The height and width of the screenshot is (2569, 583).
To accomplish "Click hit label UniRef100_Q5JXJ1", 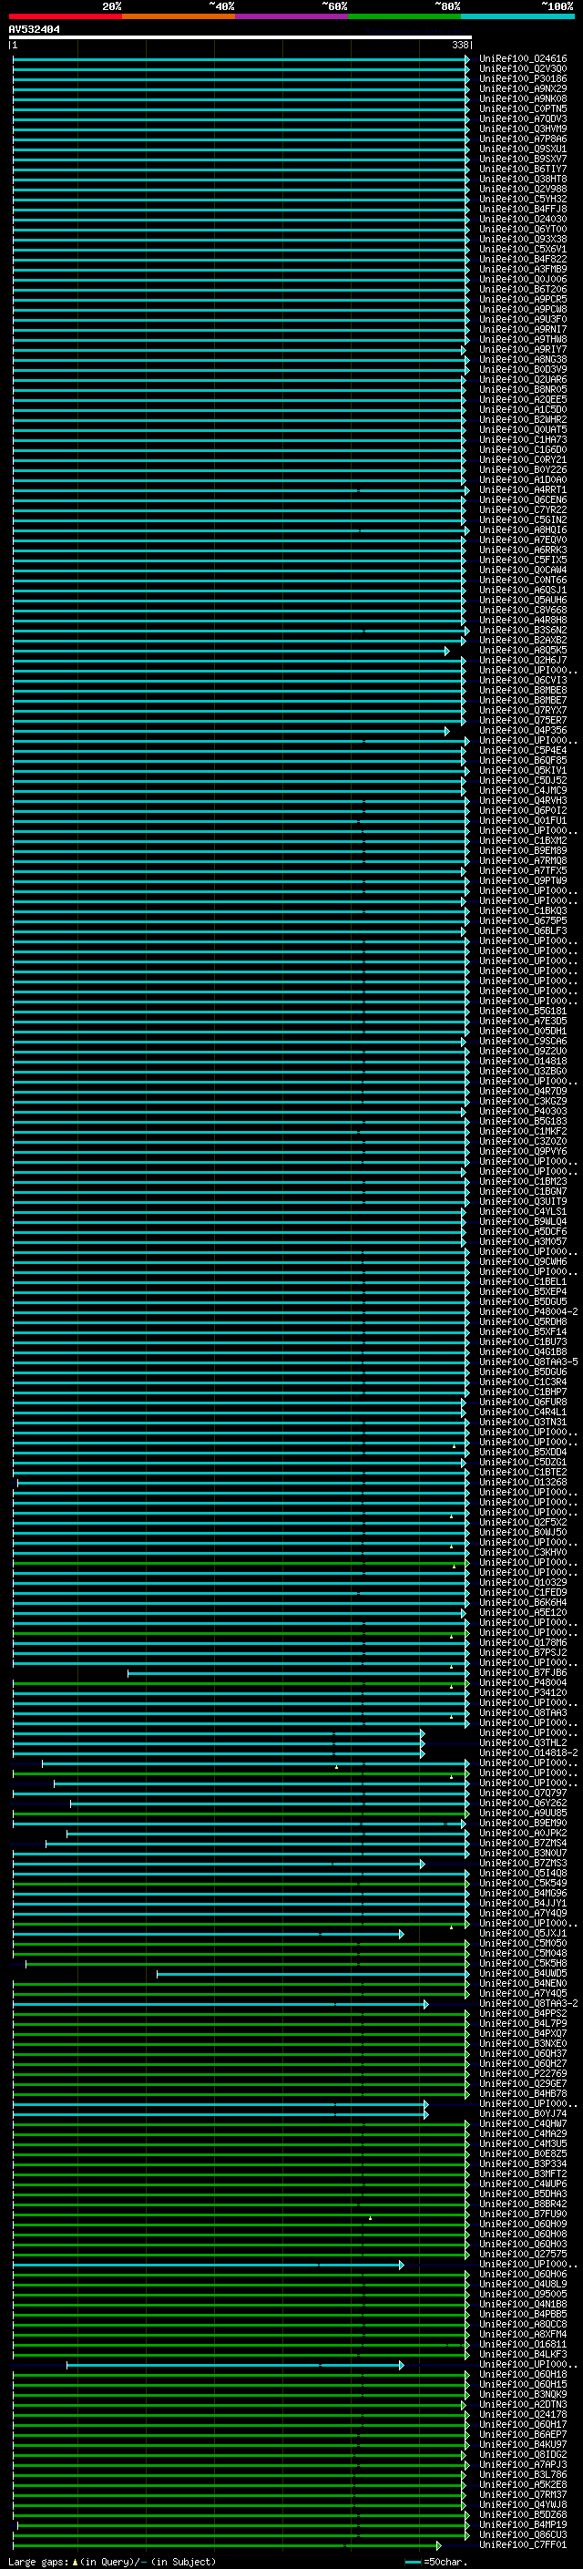I will pos(523,1933).
